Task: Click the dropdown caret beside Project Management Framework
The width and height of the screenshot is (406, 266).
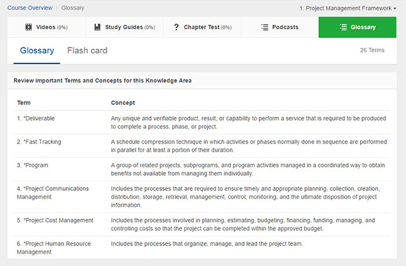Action: 395,8
